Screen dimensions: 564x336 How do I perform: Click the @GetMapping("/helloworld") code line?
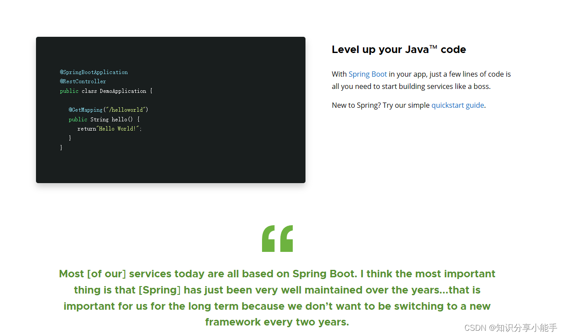click(x=108, y=110)
